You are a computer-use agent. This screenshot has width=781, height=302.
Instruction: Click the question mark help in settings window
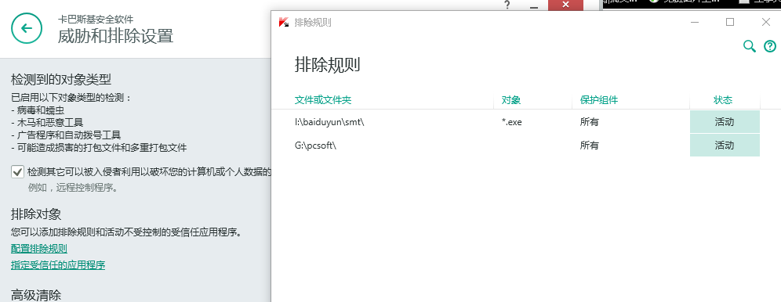507,5
